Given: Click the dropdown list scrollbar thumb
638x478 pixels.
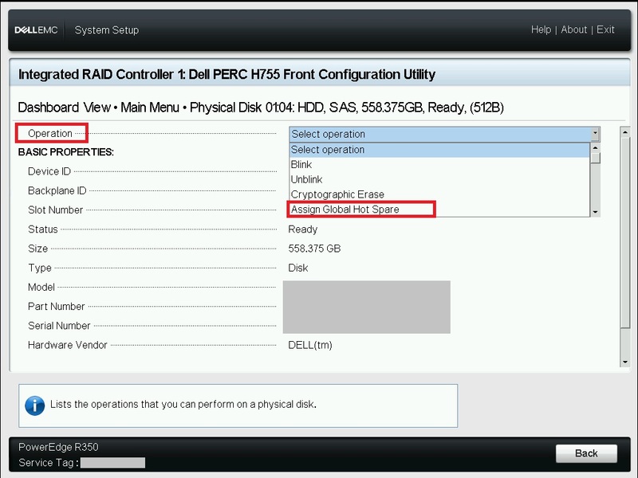Looking at the screenshot, I should pos(595,158).
